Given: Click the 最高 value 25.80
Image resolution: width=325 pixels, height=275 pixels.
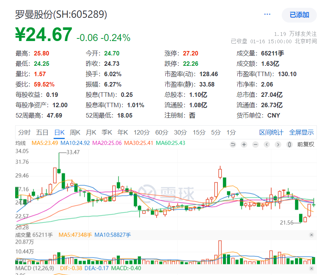Looking at the screenshot, I should pos(41,54).
